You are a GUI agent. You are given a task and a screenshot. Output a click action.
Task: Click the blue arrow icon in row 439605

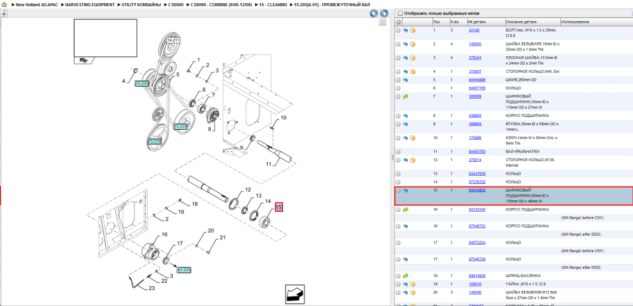tap(405, 116)
